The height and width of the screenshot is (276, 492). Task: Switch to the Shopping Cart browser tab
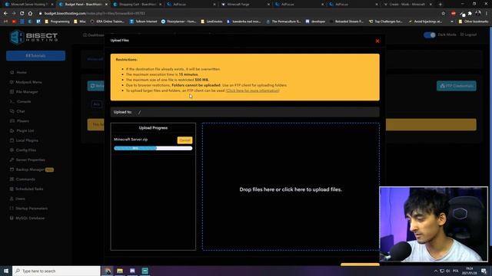[137, 5]
